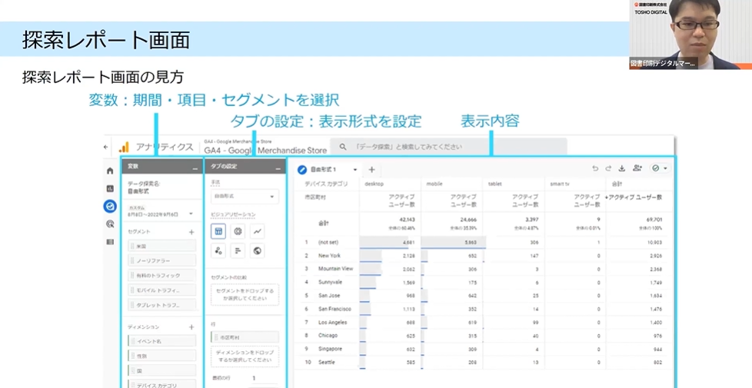Viewport: 752px width, 388px height.
Task: Select the geo map visualization icon
Action: click(x=258, y=250)
